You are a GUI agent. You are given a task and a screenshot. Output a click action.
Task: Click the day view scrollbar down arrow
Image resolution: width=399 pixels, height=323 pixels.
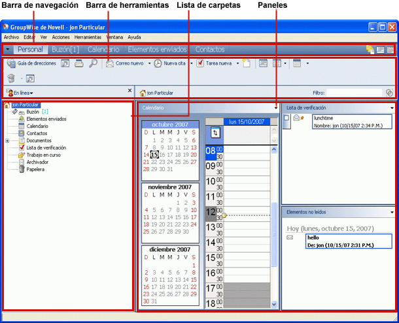(274, 304)
